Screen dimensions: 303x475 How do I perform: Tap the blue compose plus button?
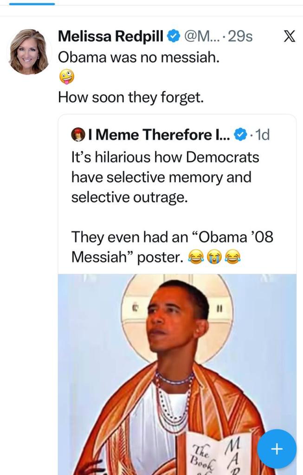277,449
